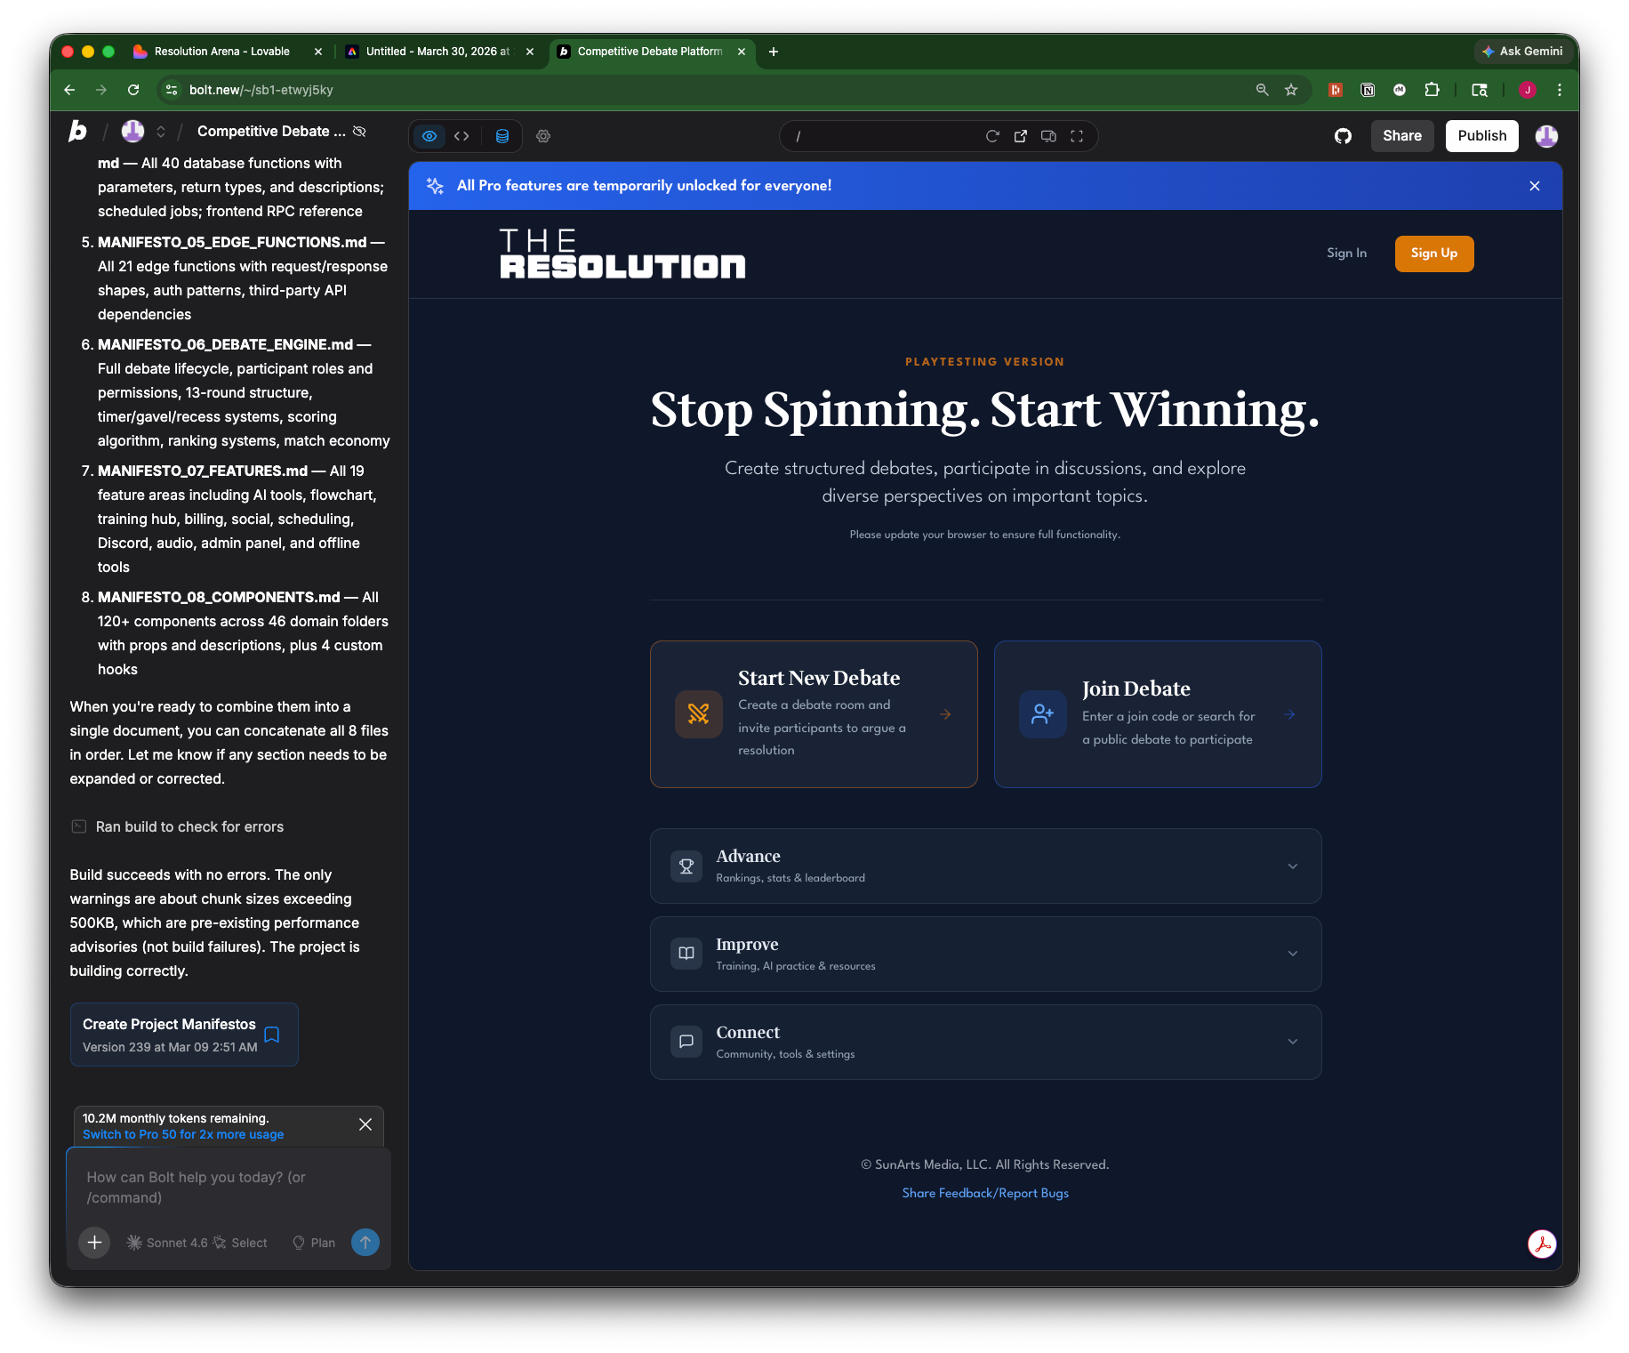This screenshot has height=1353, width=1629.
Task: Open preview in new tab icon
Action: 1021,136
